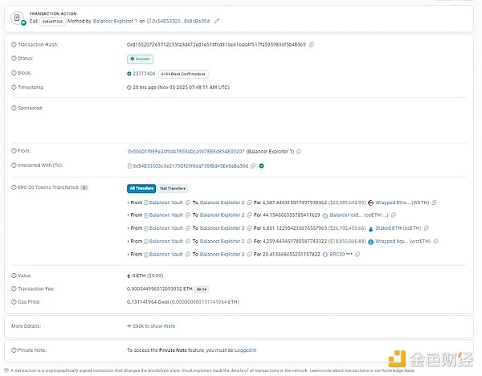Click the help icon next to Gas Price
The height and width of the screenshot is (376, 482).
click(x=14, y=304)
